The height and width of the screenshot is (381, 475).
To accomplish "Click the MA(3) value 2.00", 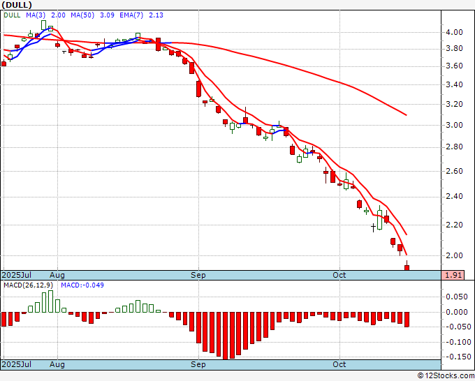I will pyautogui.click(x=58, y=15).
